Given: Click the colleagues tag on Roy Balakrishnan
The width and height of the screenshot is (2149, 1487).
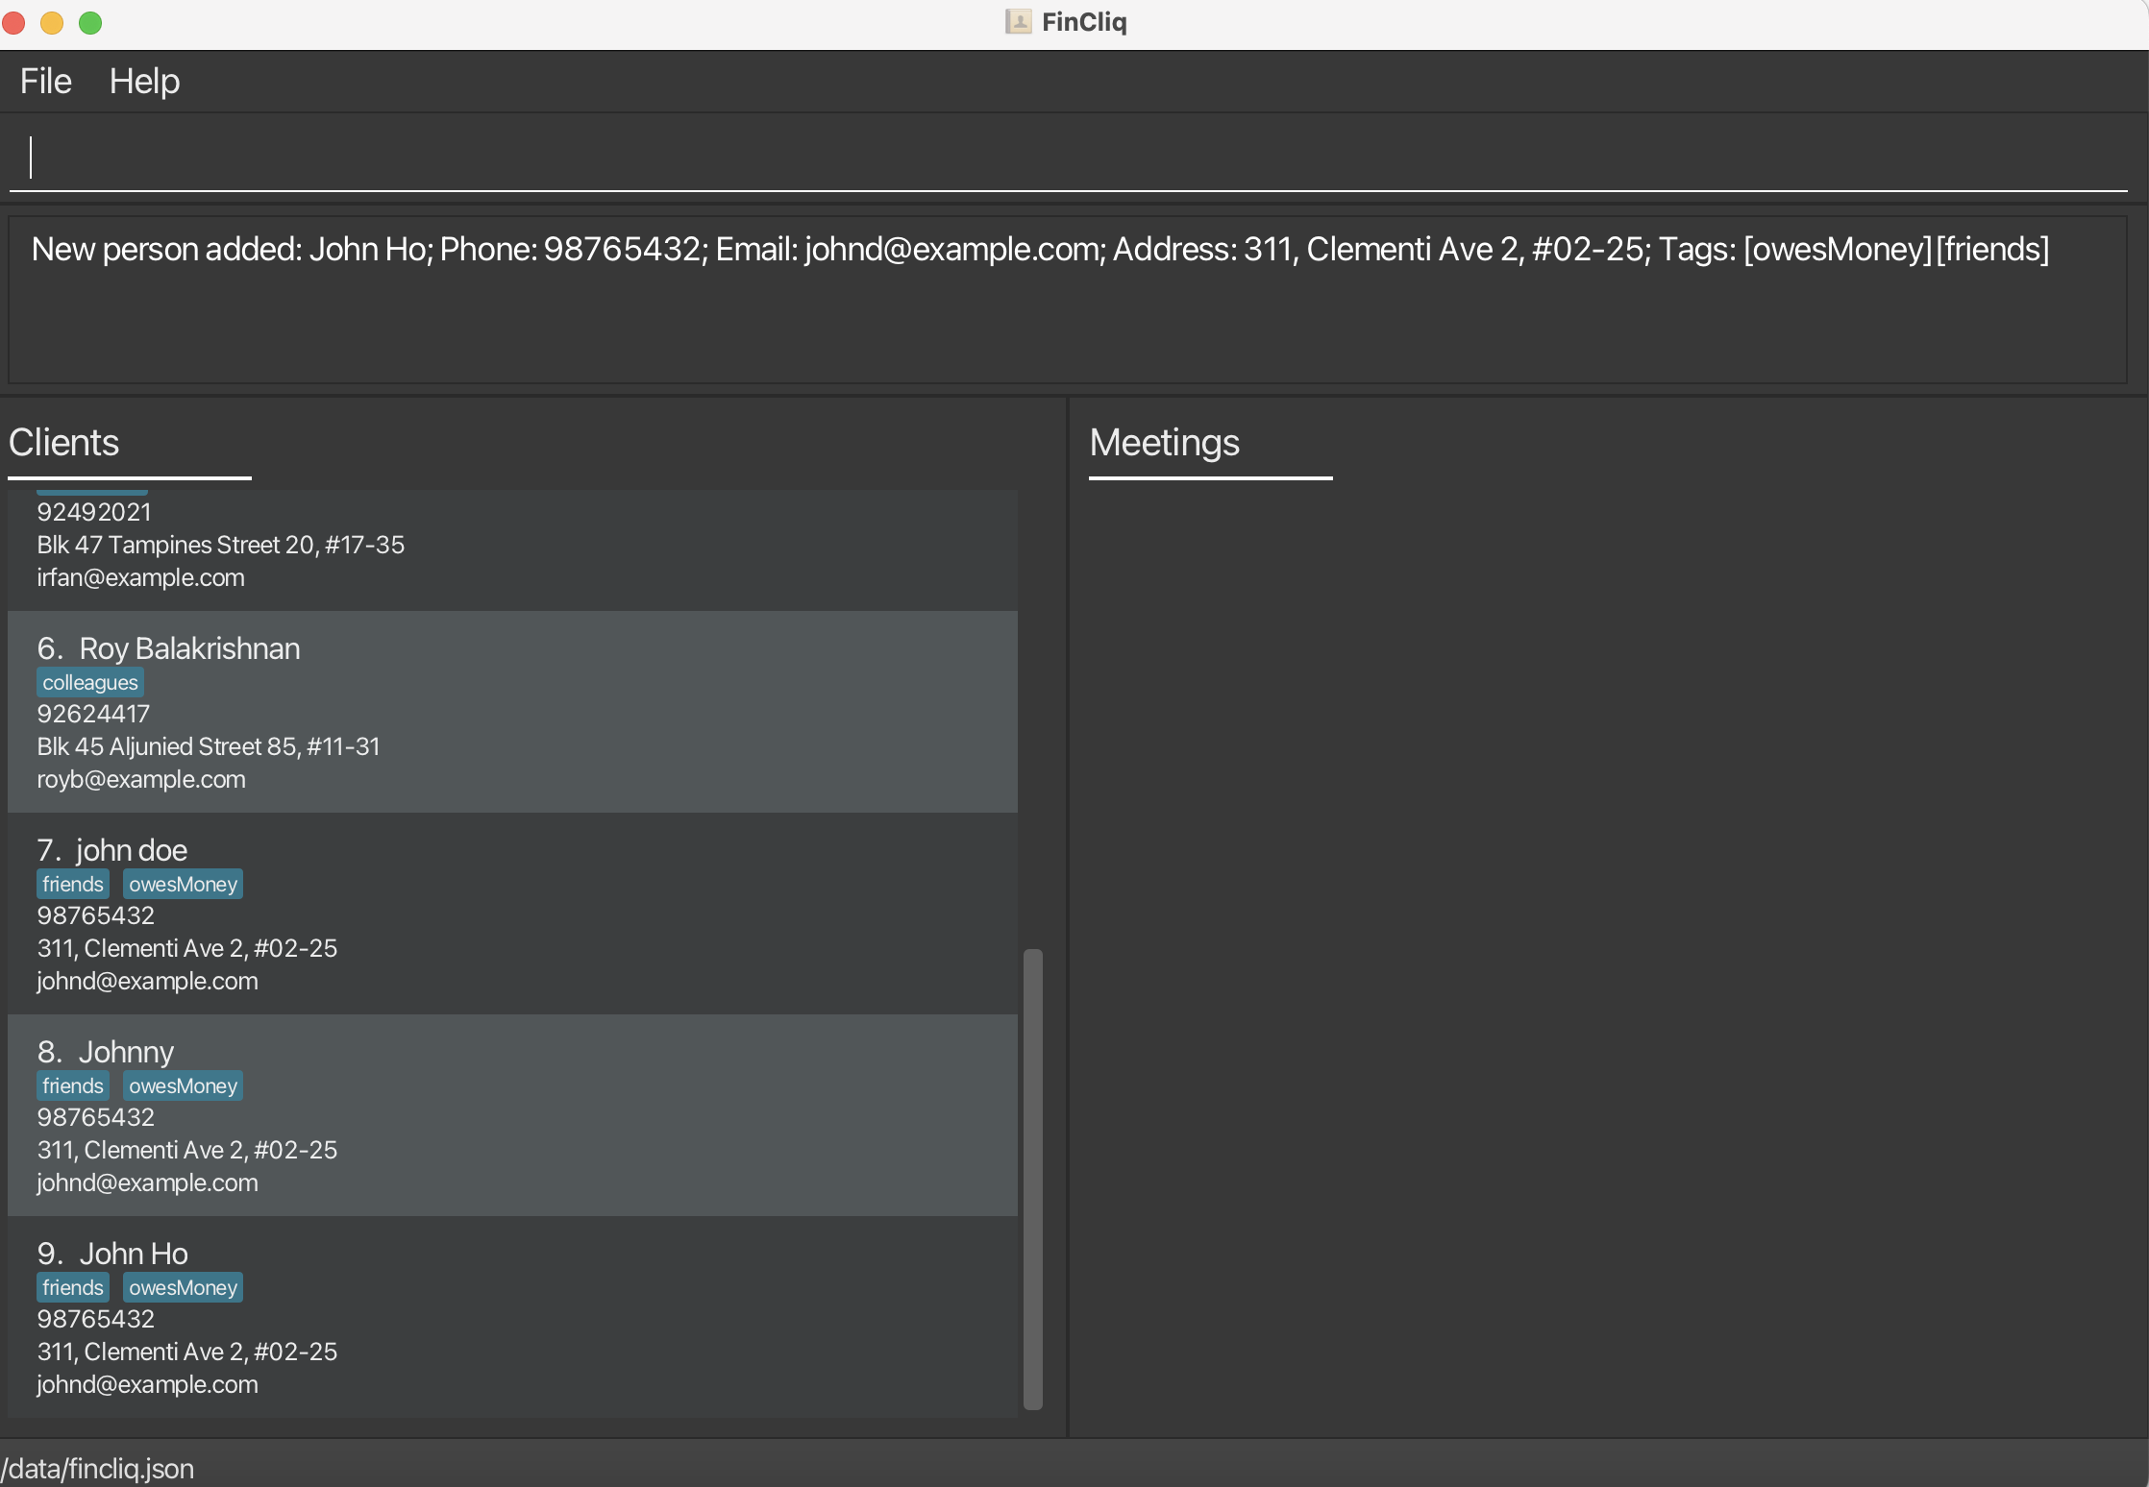Looking at the screenshot, I should click(x=89, y=683).
